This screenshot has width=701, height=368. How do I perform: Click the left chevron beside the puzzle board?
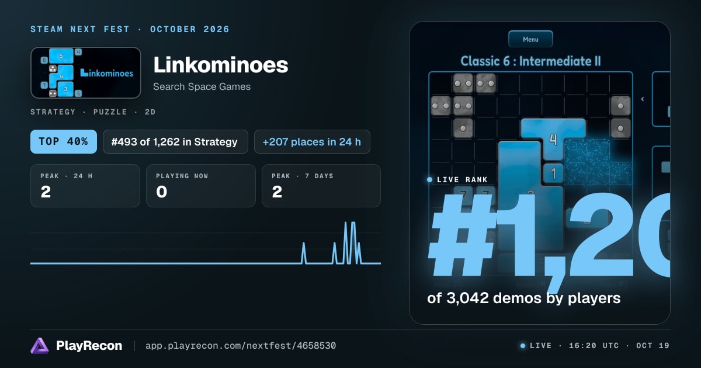643,99
